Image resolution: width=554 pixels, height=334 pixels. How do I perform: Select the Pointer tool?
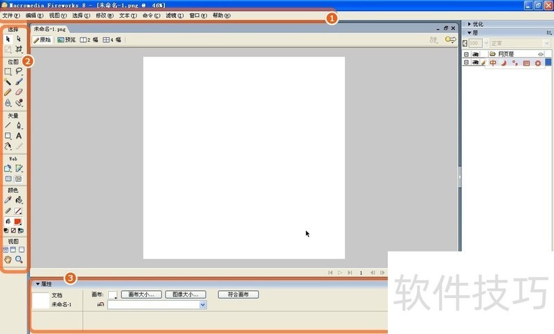pos(8,39)
